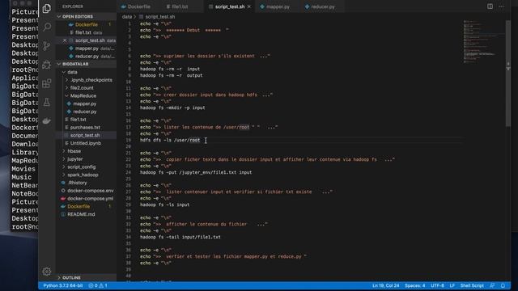The width and height of the screenshot is (518, 291).
Task: Switch to the script_test.sh tab
Action: (x=230, y=6)
